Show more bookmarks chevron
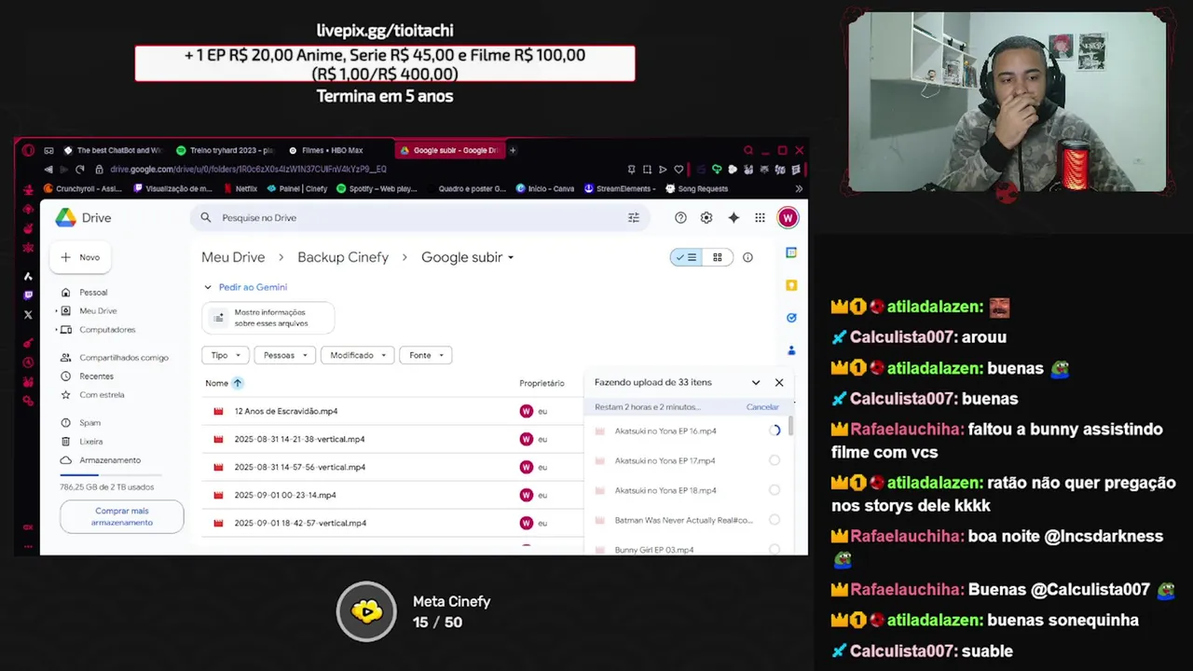The image size is (1193, 671). (798, 188)
